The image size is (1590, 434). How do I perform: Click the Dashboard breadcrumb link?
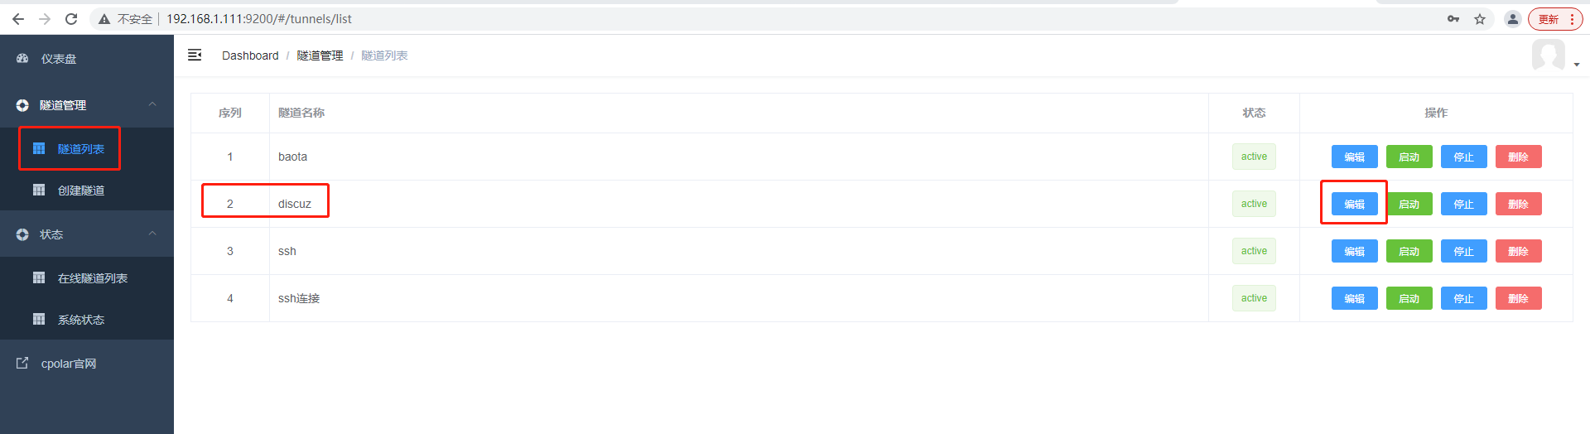250,55
